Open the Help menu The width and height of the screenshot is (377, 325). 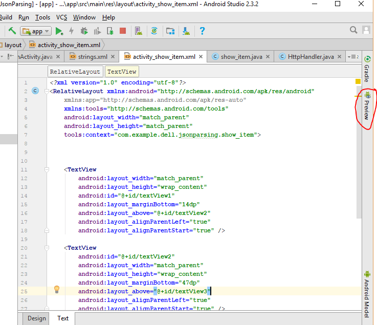pyautogui.click(x=108, y=17)
